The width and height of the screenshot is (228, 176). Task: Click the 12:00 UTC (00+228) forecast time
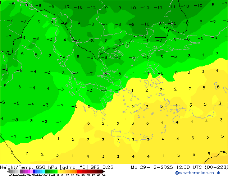(202, 167)
